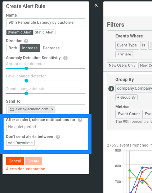Switch to Static Alert mode
Screen dimensions: 152x193
point(44,32)
